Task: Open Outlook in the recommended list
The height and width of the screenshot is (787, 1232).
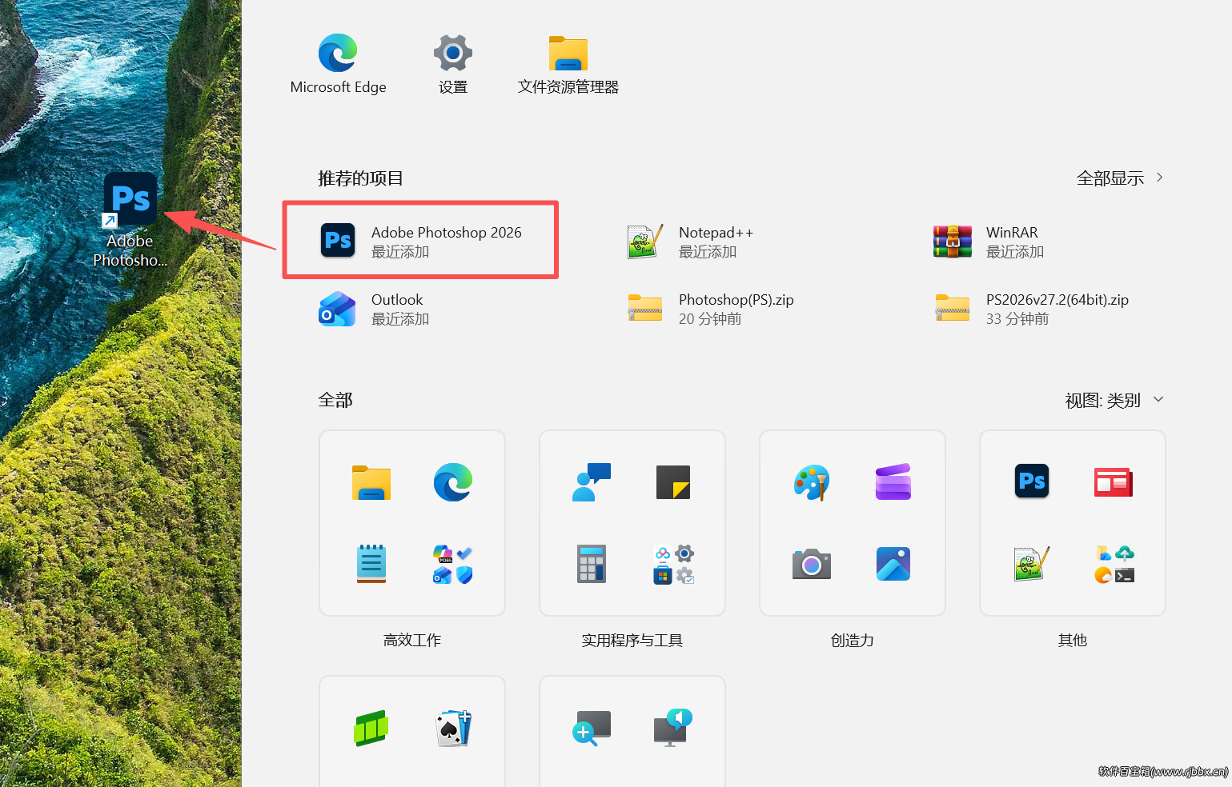Action: [x=374, y=309]
